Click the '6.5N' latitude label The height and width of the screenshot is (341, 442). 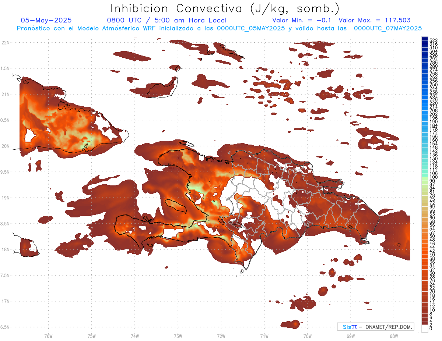click(x=5, y=327)
